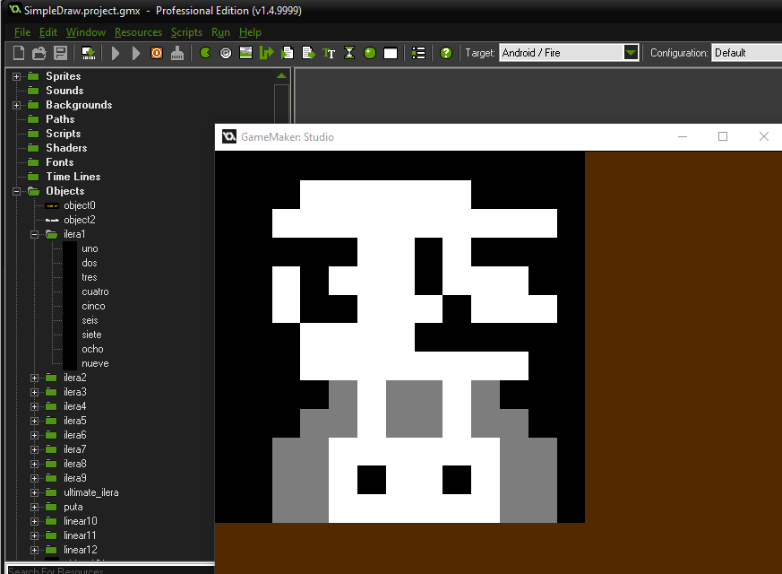Stop the web server with the orange icon

click(x=157, y=53)
